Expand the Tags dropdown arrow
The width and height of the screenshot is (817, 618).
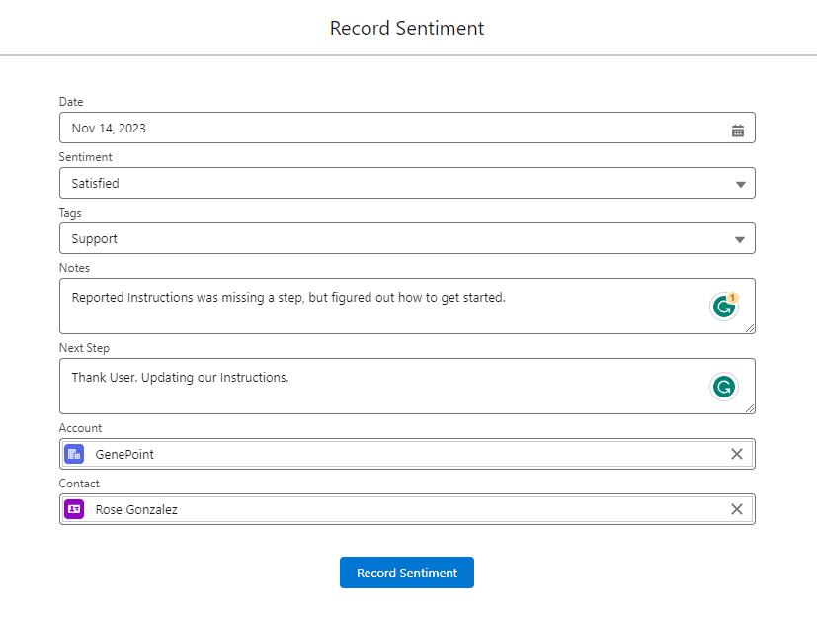740,240
